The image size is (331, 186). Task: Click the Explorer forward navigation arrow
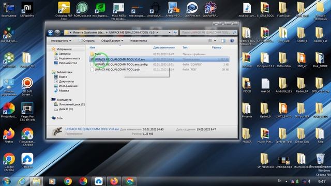[x=57, y=33]
